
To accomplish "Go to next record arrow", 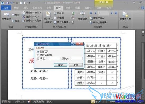I will point(112,13).
